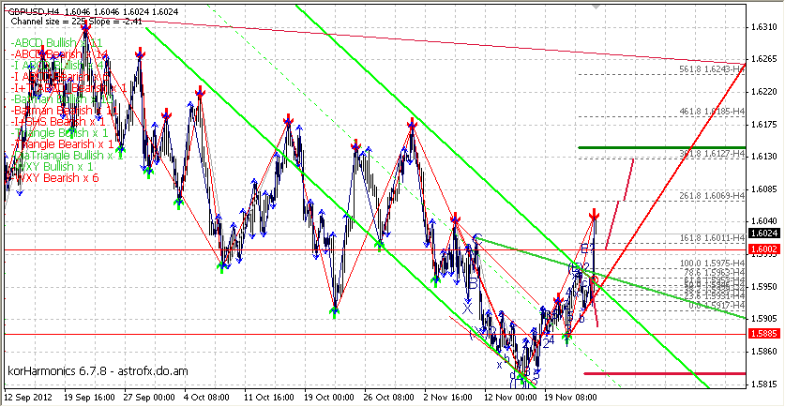Click the current price tag 1.6024
The image size is (785, 407).
(x=763, y=234)
